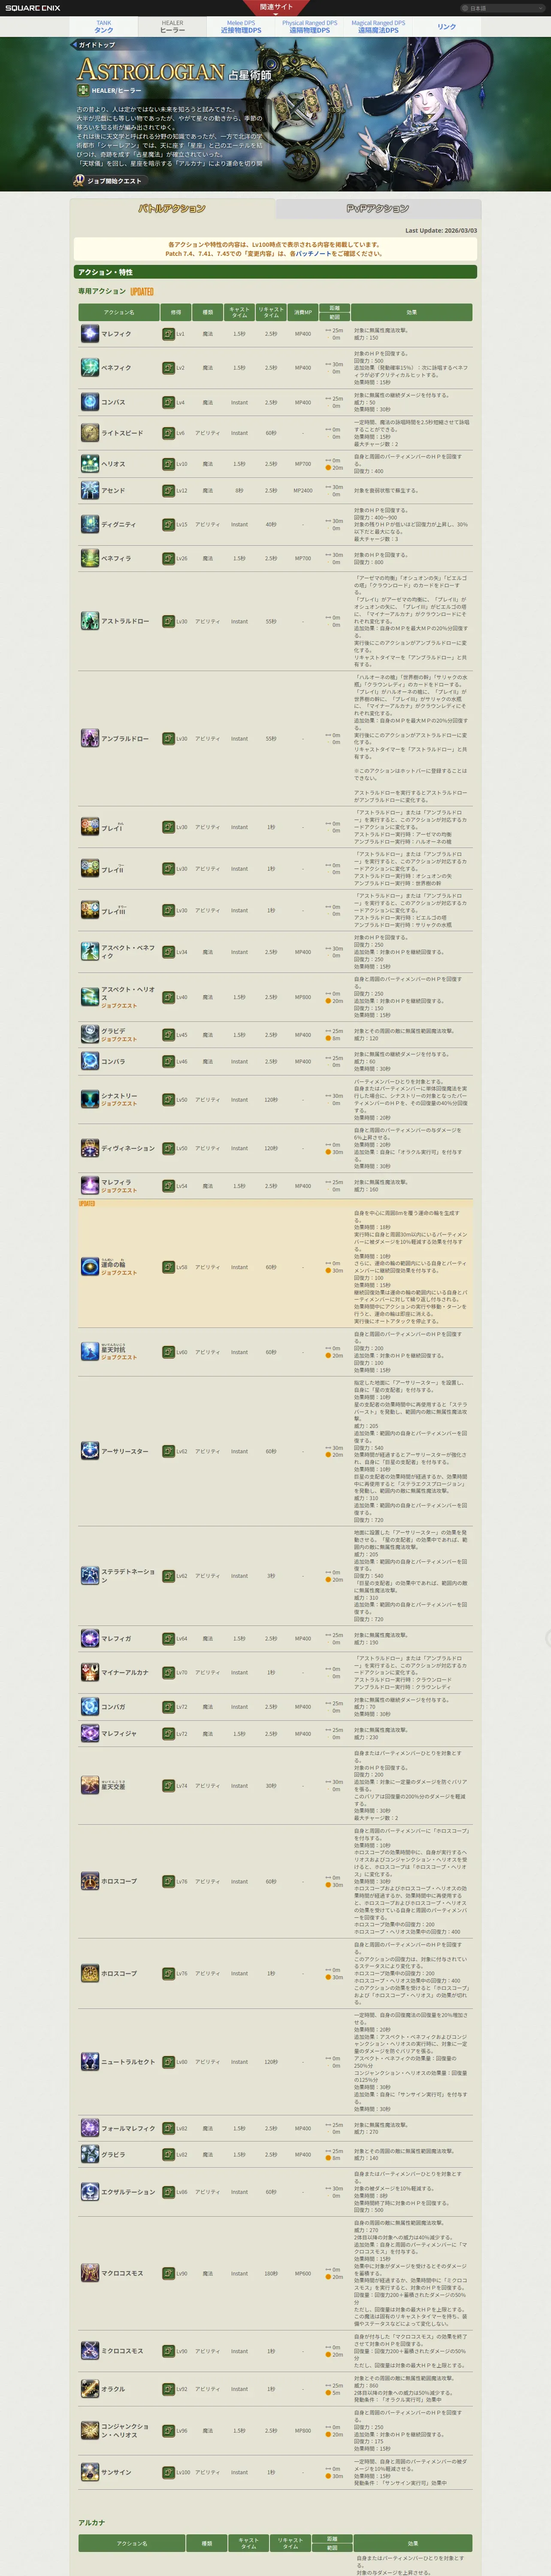
Task: Click the マレフィジャ action name
Action: pos(119,1733)
